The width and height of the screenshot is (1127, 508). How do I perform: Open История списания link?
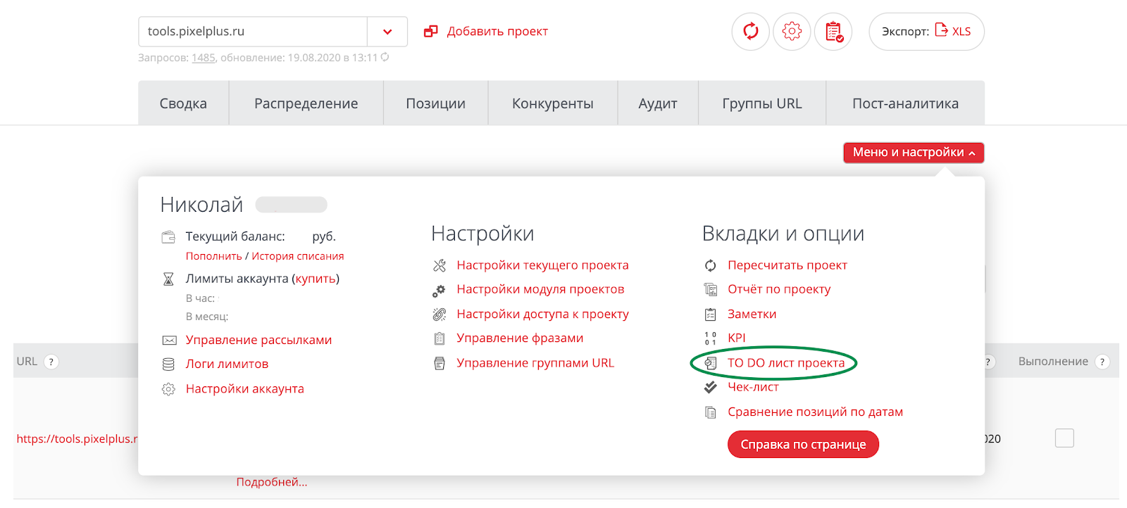298,256
